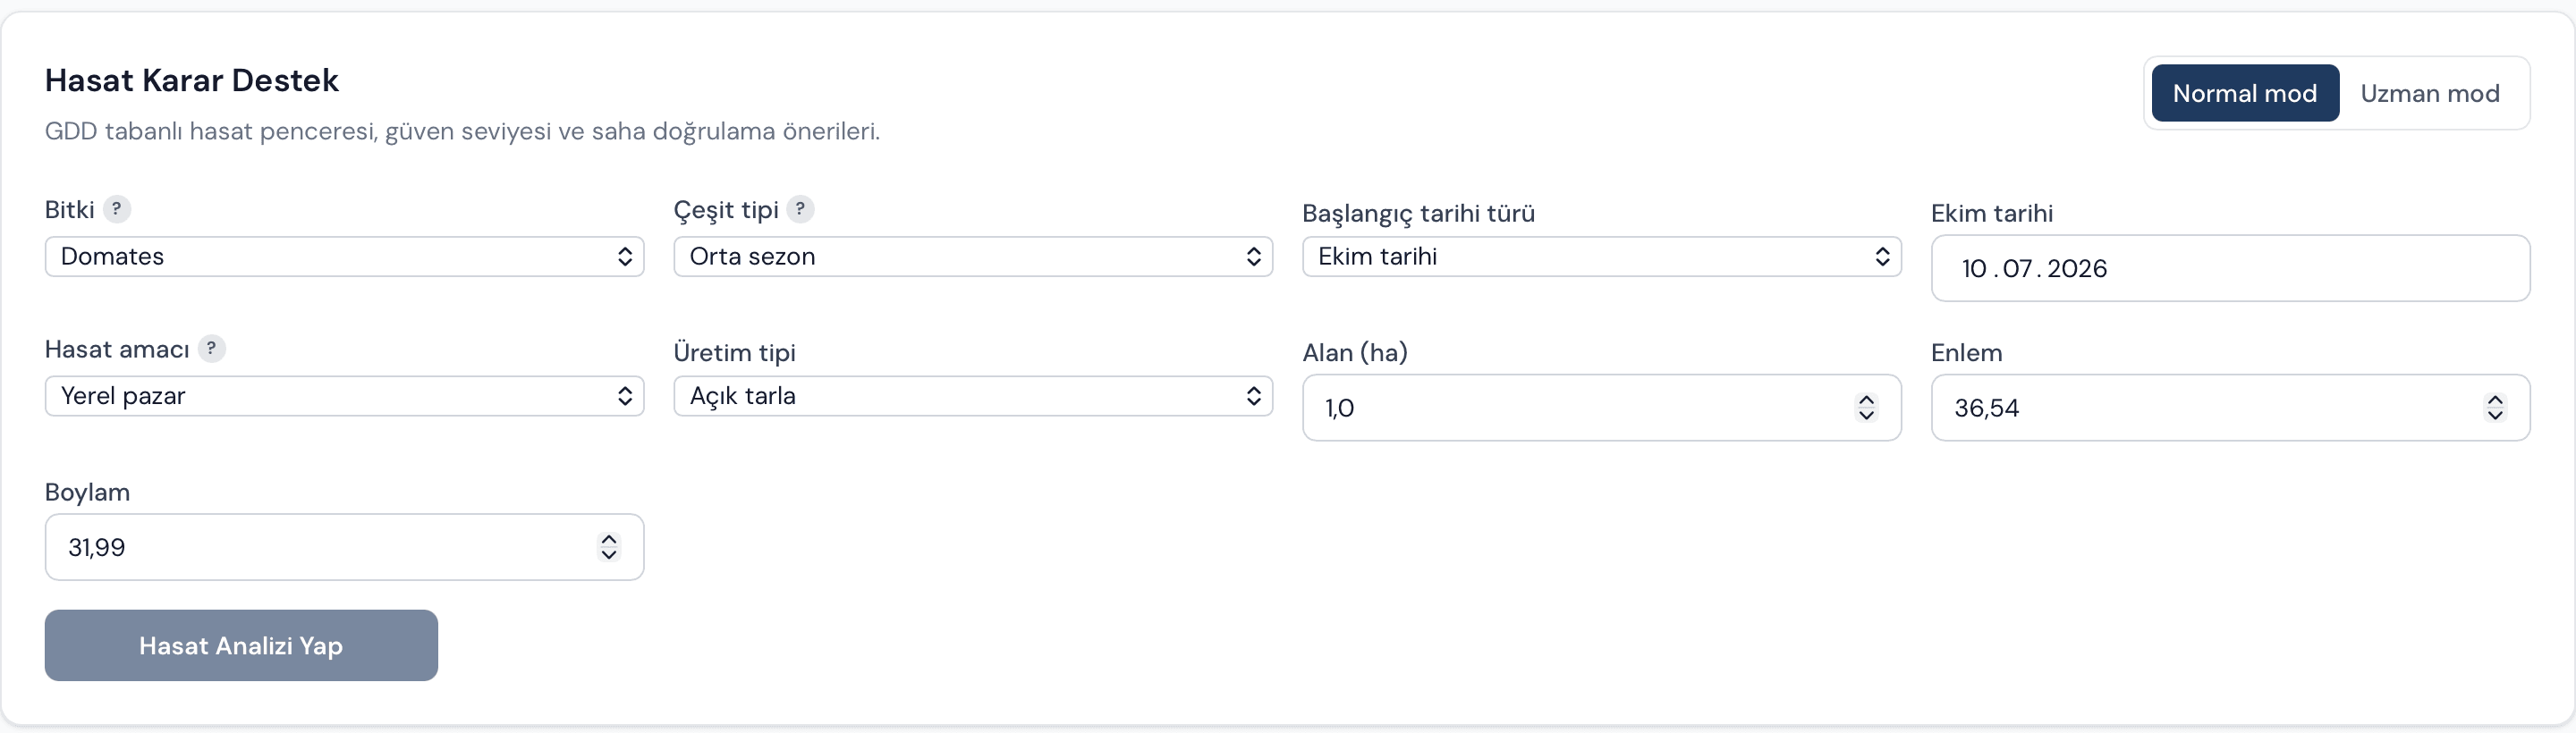The width and height of the screenshot is (2576, 733).
Task: Expand the Üretim tipi dropdown (Açık tarla)
Action: click(973, 396)
